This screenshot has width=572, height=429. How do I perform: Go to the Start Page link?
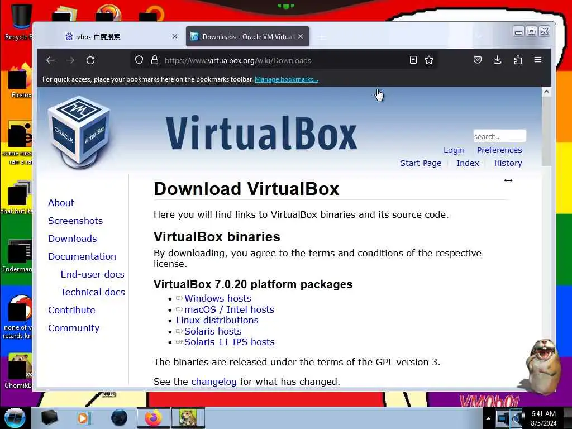(421, 163)
